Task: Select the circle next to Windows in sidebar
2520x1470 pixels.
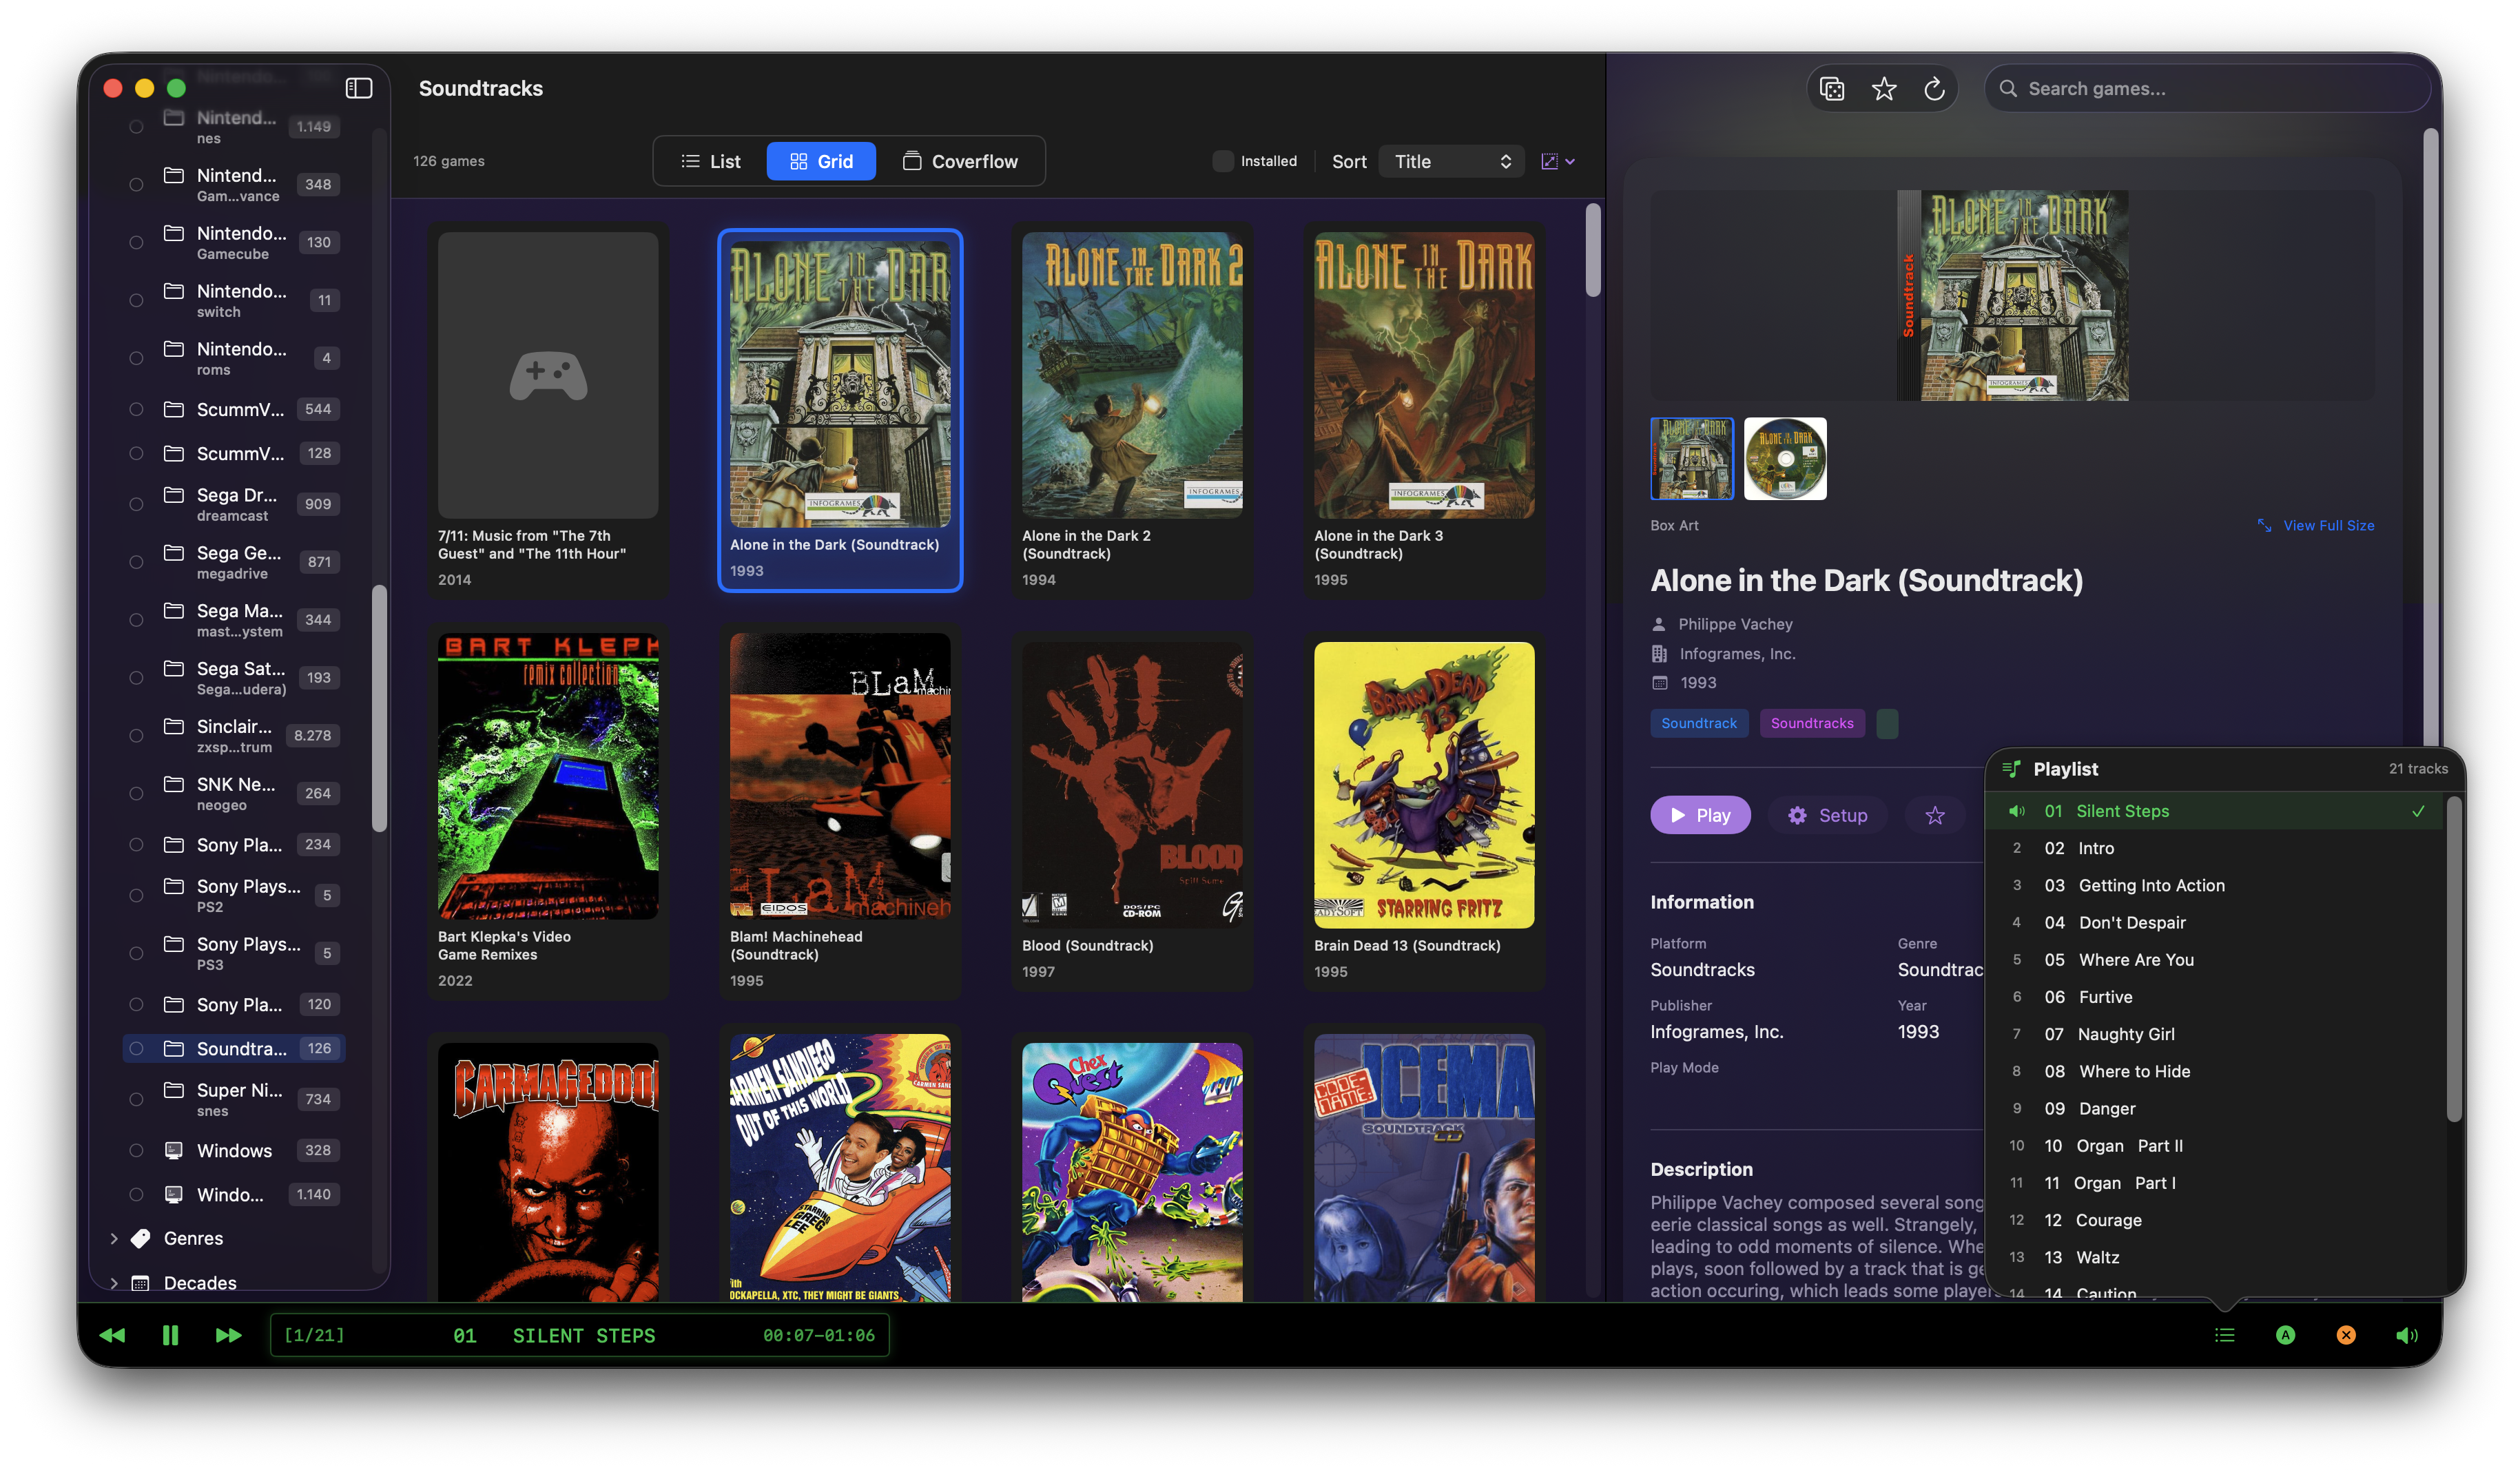Action: tap(136, 1150)
